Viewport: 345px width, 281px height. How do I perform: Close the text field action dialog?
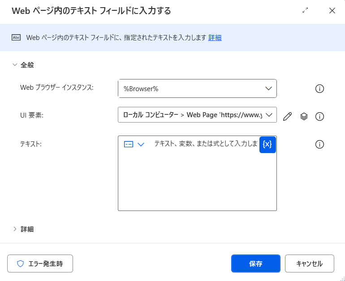click(x=332, y=11)
